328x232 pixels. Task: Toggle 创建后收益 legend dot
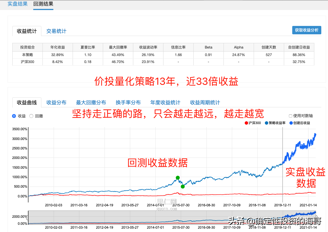(x=291, y=123)
